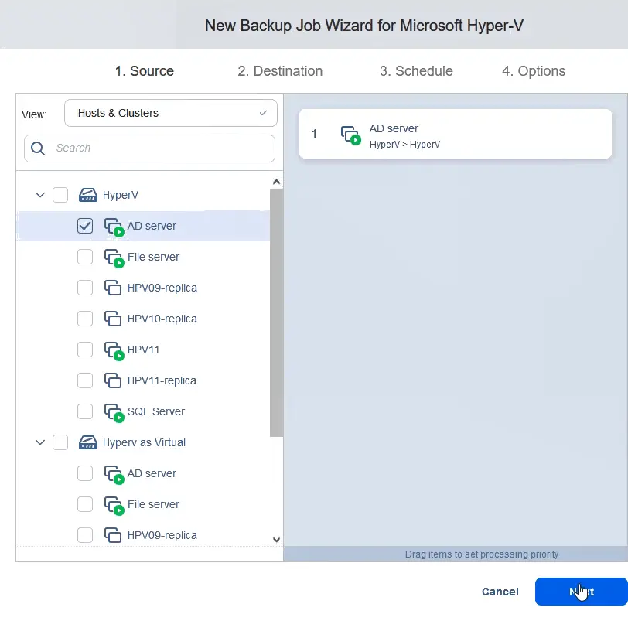Image resolution: width=628 pixels, height=621 pixels.
Task: Check the File server checkbox under HyperV
Action: pyautogui.click(x=85, y=257)
